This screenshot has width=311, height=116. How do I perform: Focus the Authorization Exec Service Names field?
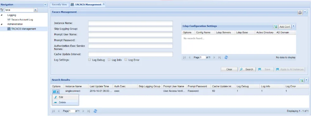pyautogui.click(x=130, y=46)
